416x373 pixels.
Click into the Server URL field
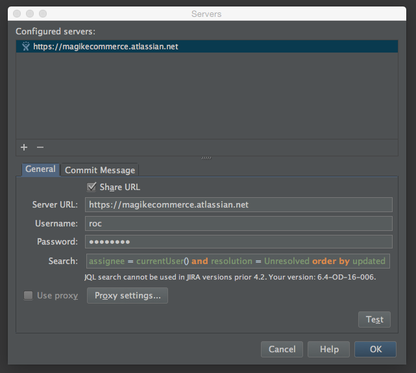pyautogui.click(x=239, y=204)
